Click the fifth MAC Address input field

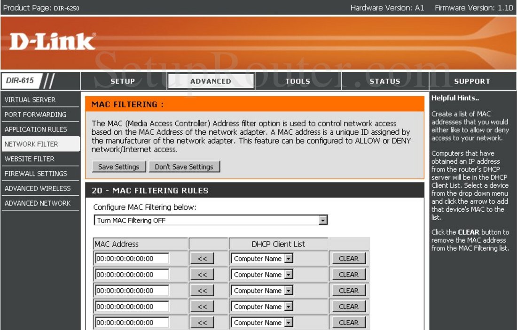[x=132, y=322]
